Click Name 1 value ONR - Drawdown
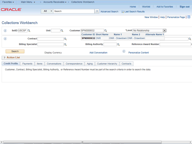This screenshot has width=192, height=144. pyautogui.click(x=118, y=38)
